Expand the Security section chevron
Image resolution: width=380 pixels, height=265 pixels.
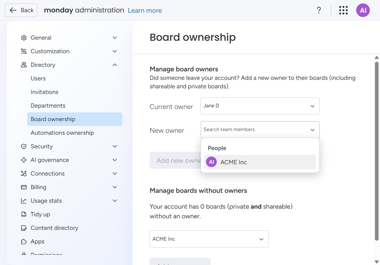pos(115,146)
